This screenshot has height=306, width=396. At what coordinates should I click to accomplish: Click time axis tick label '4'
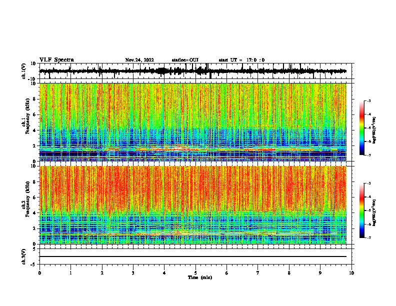pyautogui.click(x=164, y=273)
